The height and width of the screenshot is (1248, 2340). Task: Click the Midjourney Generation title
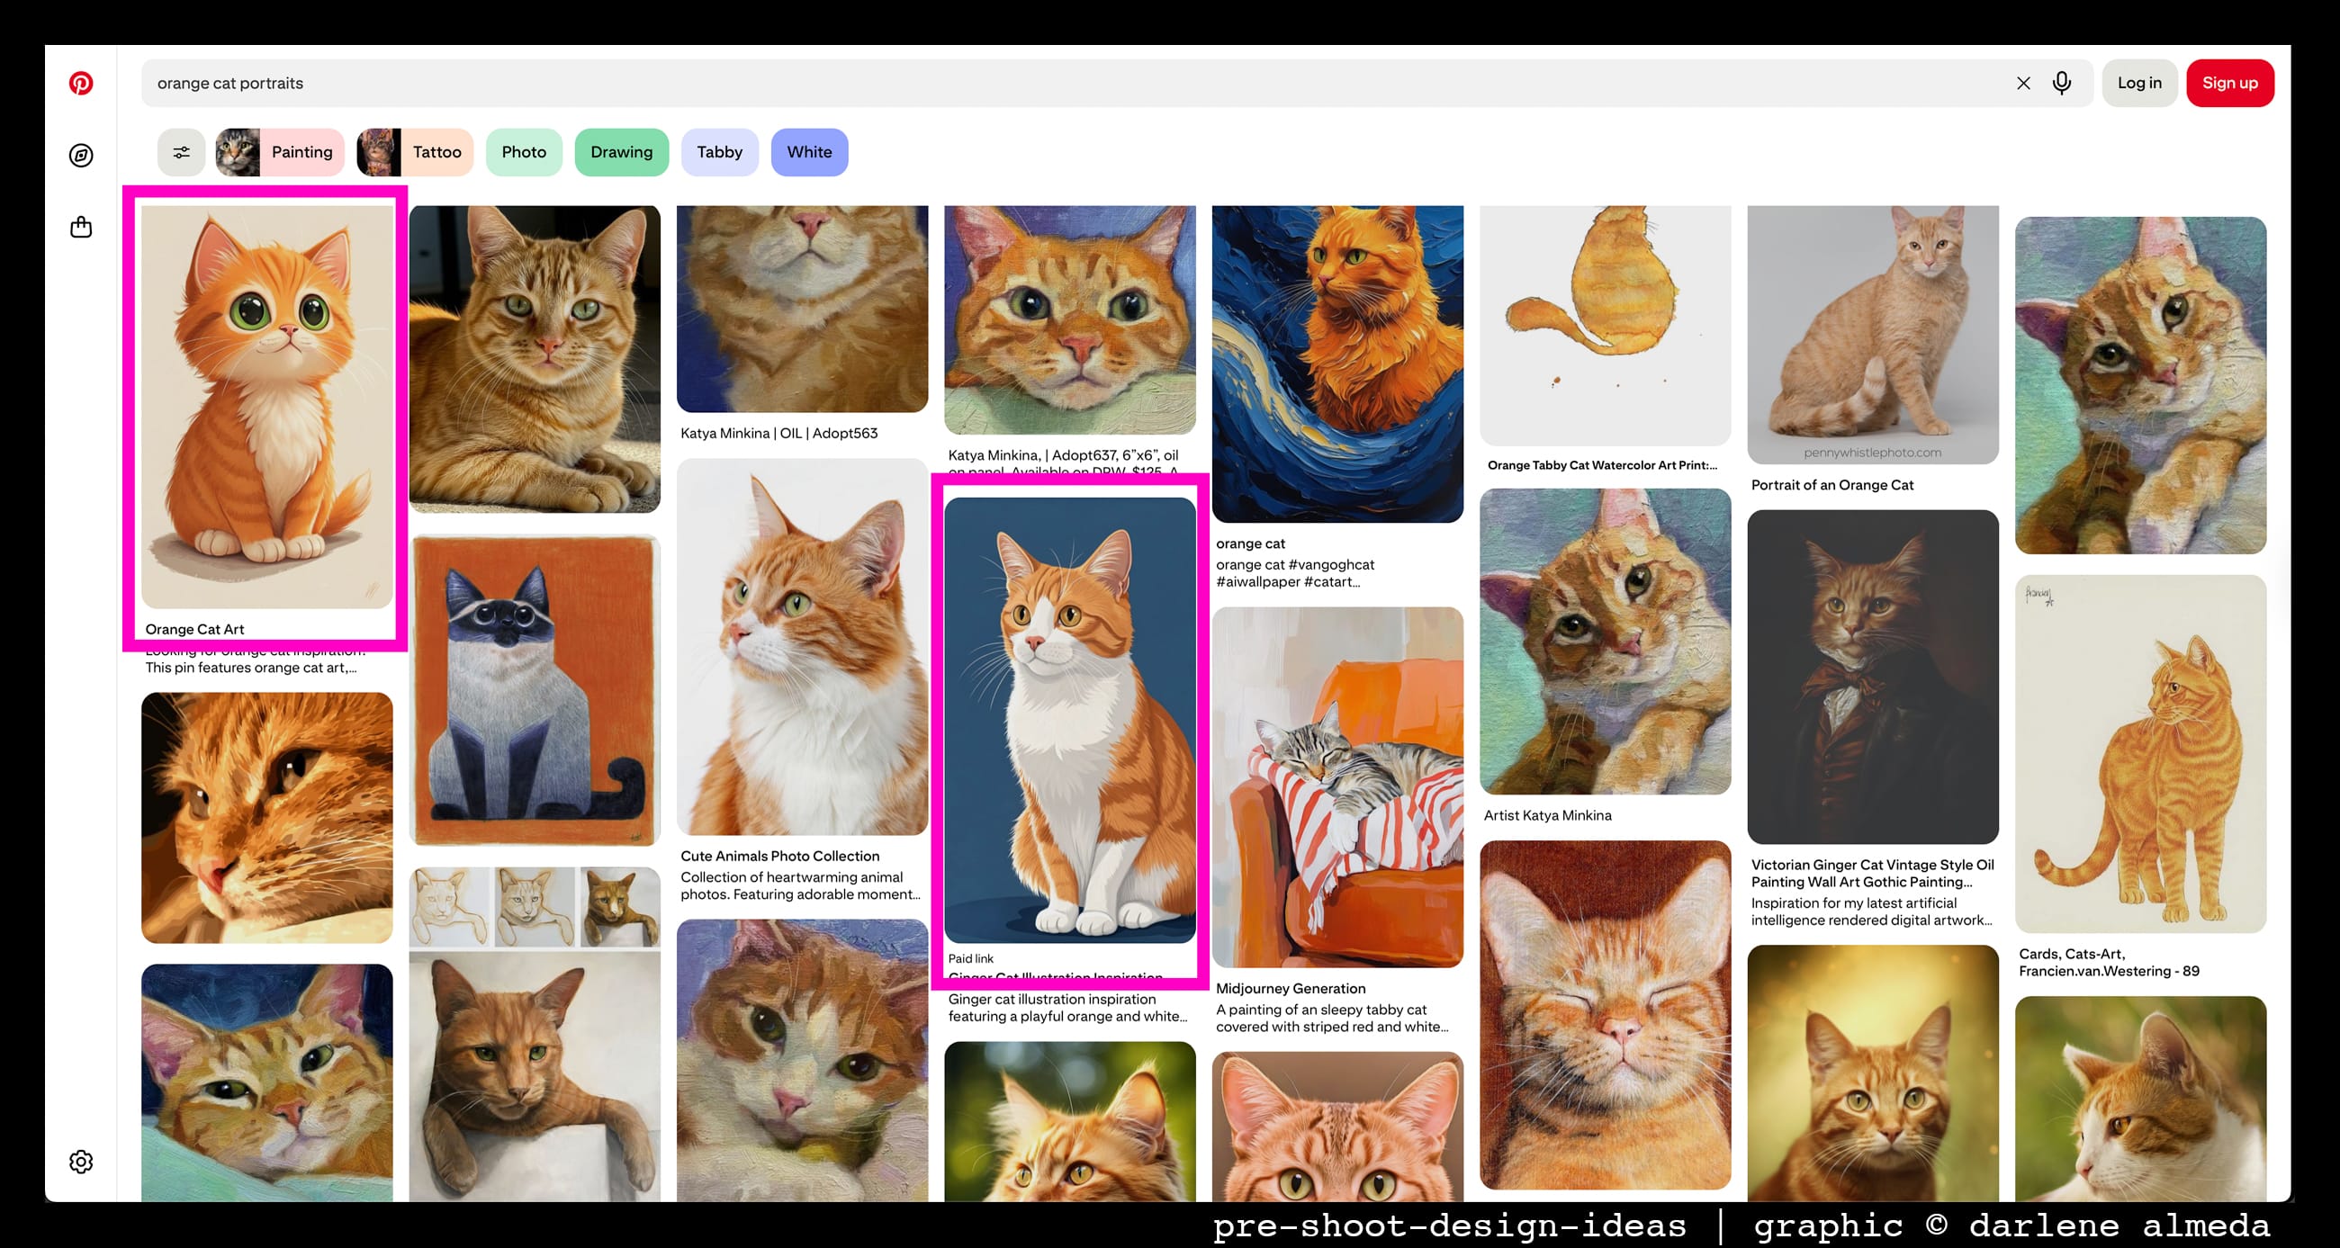pos(1290,988)
